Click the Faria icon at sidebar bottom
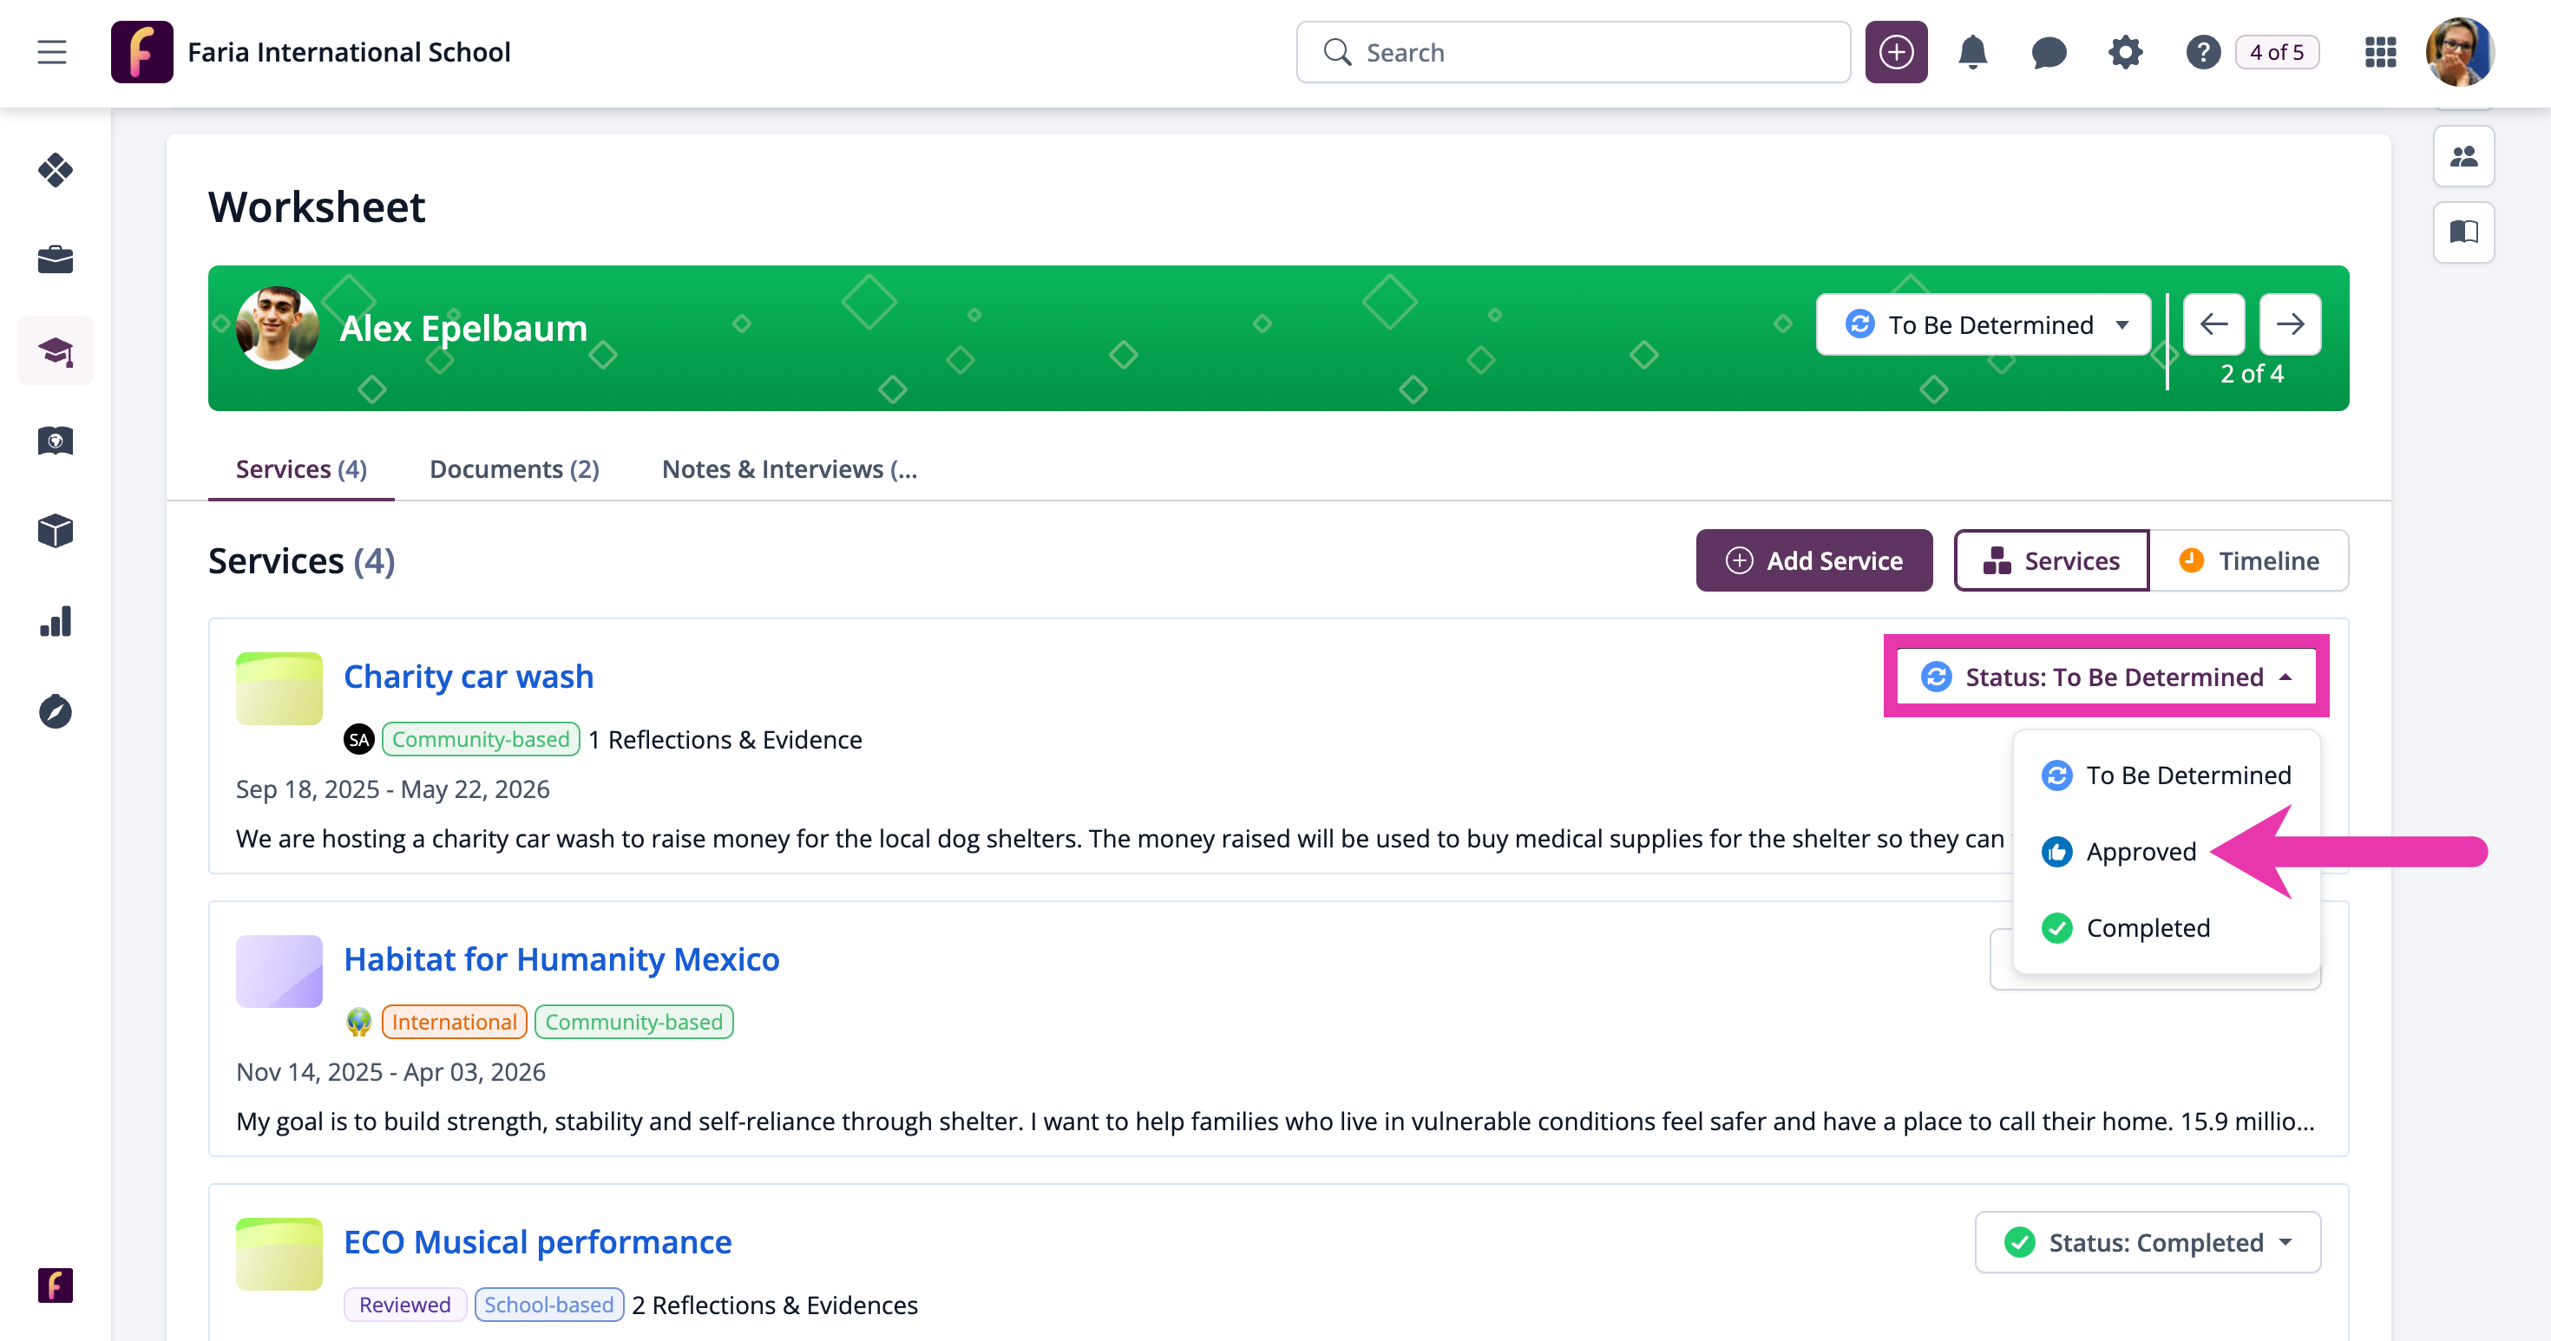 pos(56,1285)
